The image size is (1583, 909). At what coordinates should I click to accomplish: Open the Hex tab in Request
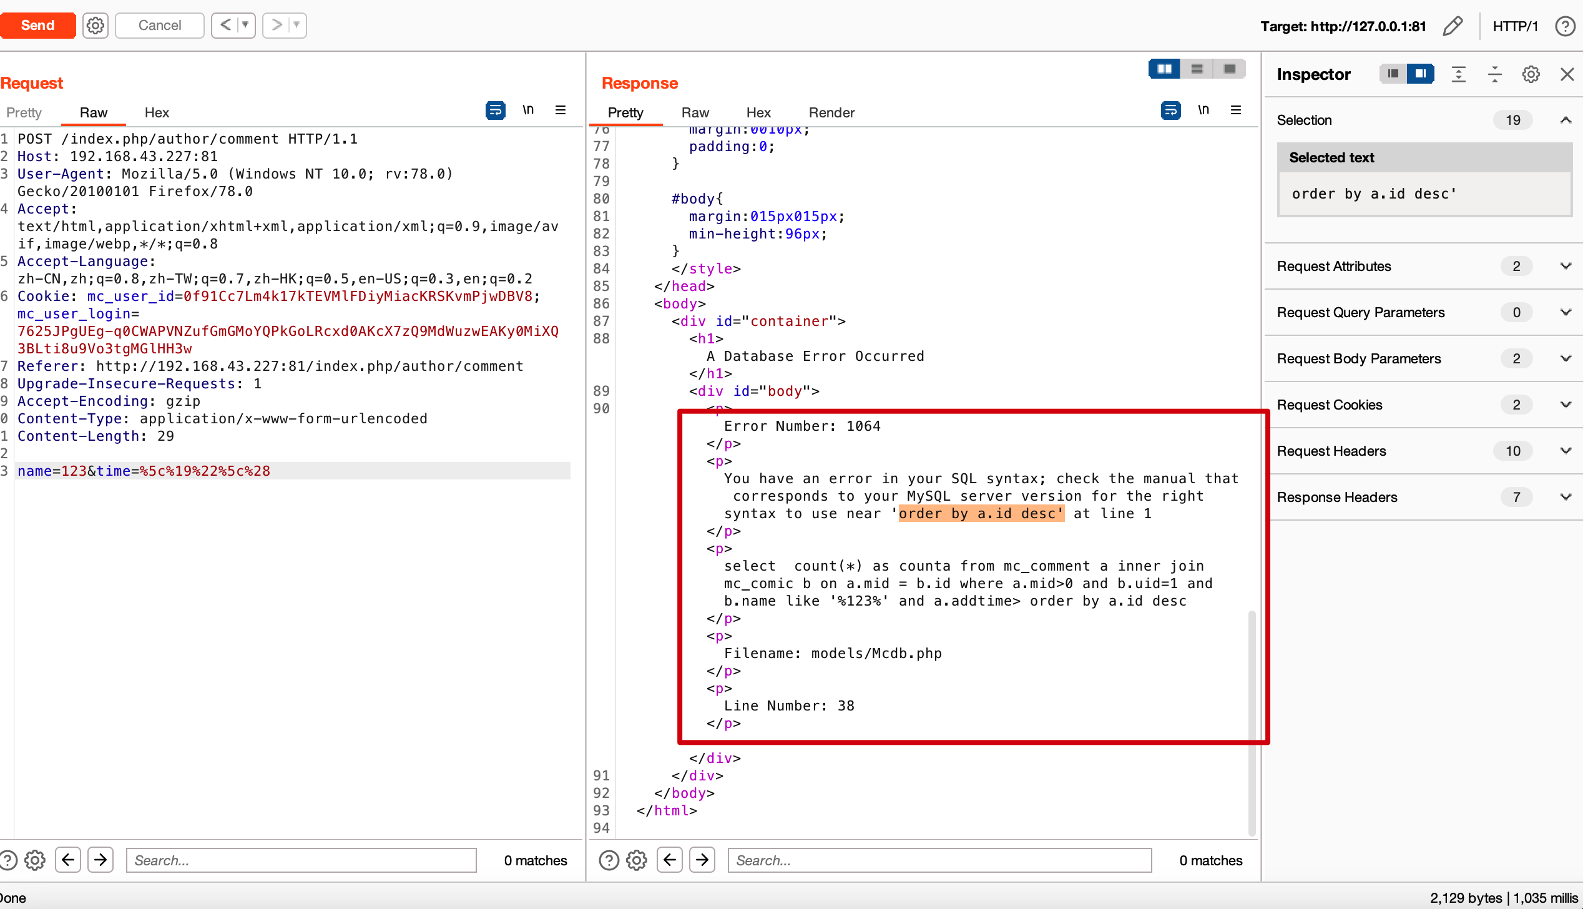point(157,112)
